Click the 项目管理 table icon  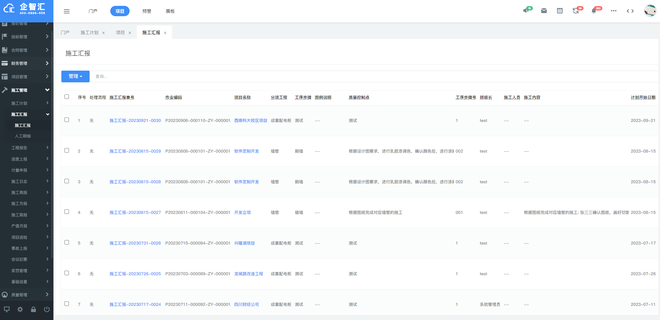click(x=5, y=77)
